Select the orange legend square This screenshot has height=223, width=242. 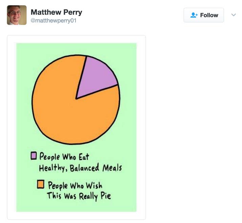(x=41, y=184)
